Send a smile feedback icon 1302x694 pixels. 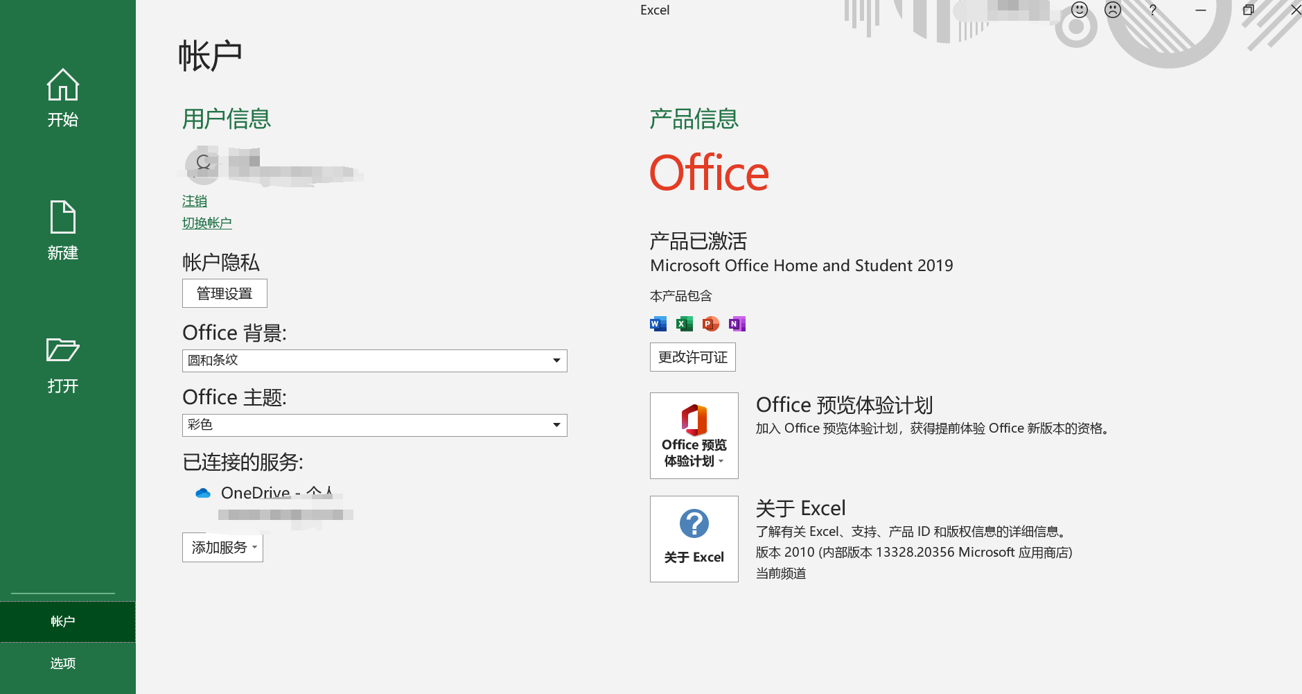1080,10
